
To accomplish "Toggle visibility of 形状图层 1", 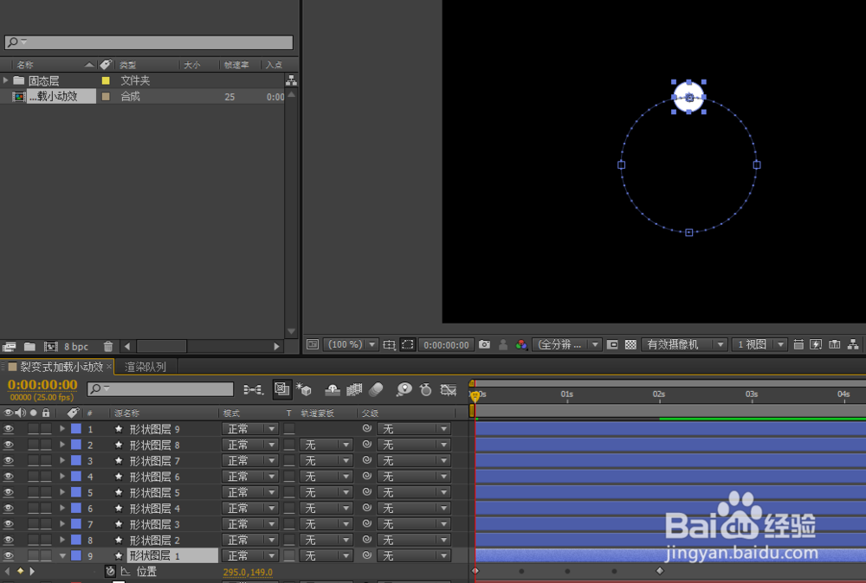I will [9, 555].
